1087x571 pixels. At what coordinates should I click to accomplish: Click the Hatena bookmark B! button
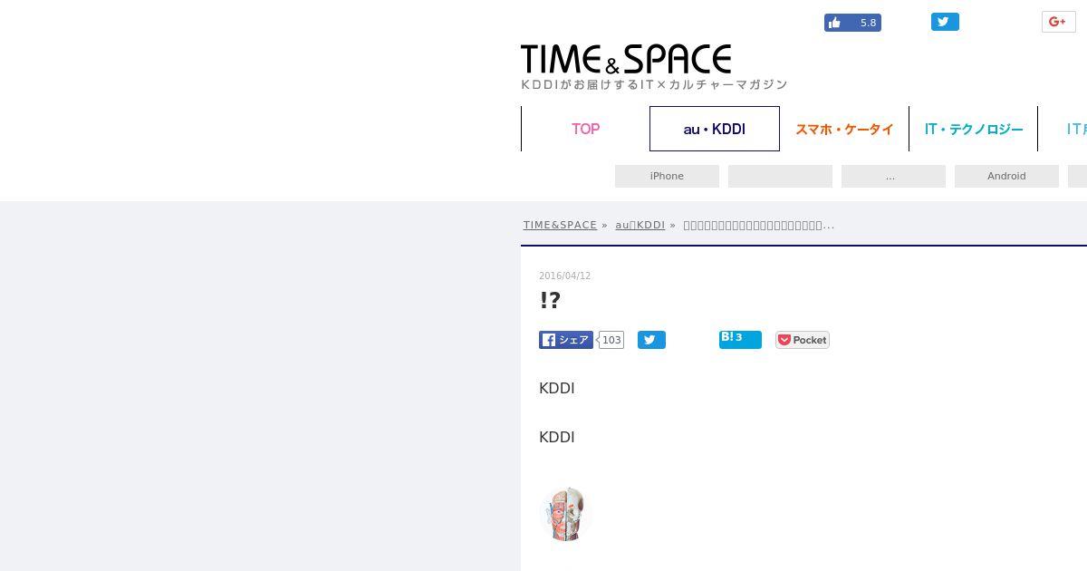(740, 339)
